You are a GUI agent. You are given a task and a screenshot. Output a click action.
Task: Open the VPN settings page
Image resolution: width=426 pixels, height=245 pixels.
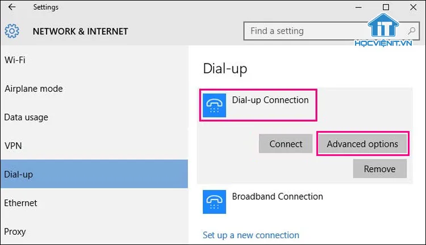click(12, 146)
